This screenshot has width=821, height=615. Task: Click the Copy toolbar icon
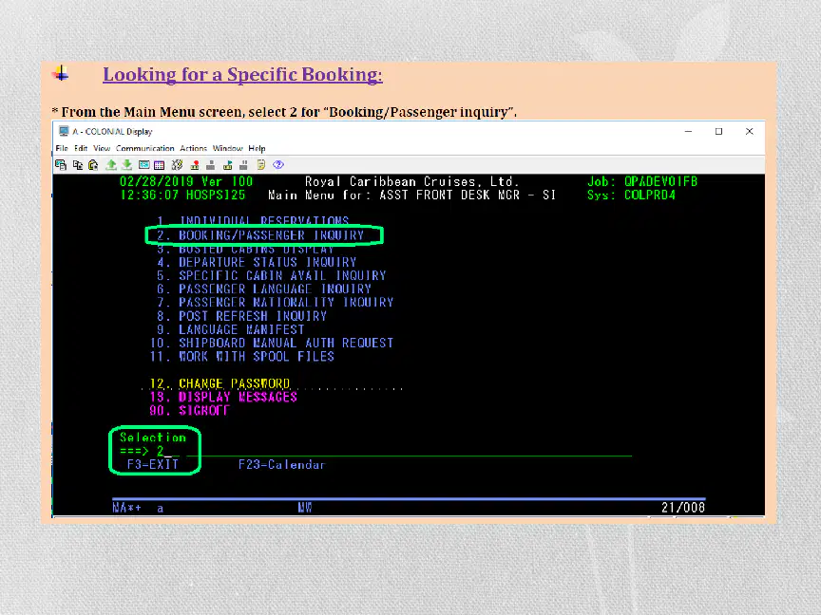pos(78,165)
